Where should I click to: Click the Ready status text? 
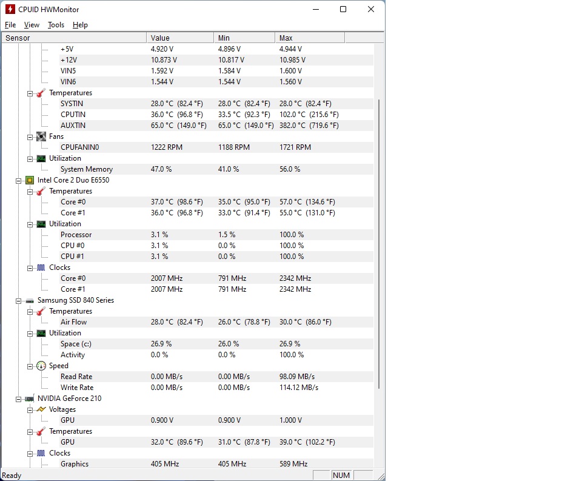pos(12,476)
